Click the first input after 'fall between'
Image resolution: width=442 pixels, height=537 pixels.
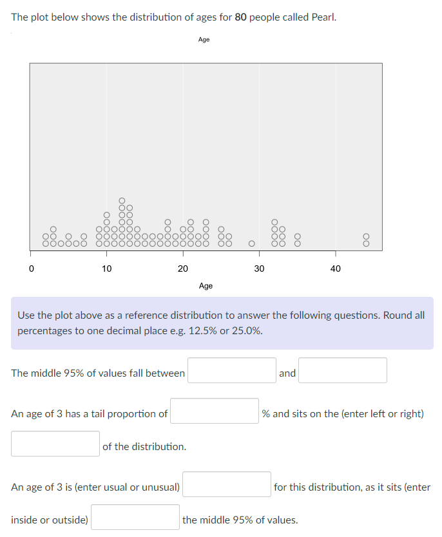(x=231, y=370)
